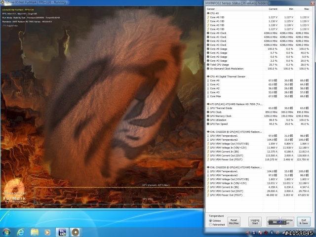Select GPU VRM Temperature1 row reading 97.0

point(258,136)
